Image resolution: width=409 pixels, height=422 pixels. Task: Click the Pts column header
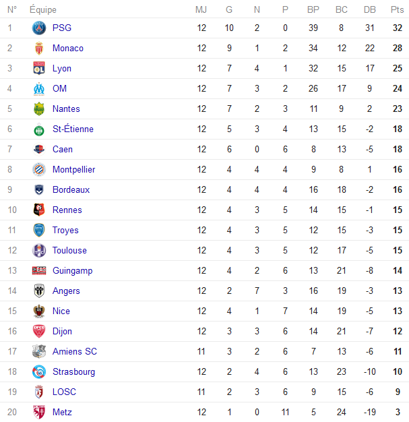point(397,9)
